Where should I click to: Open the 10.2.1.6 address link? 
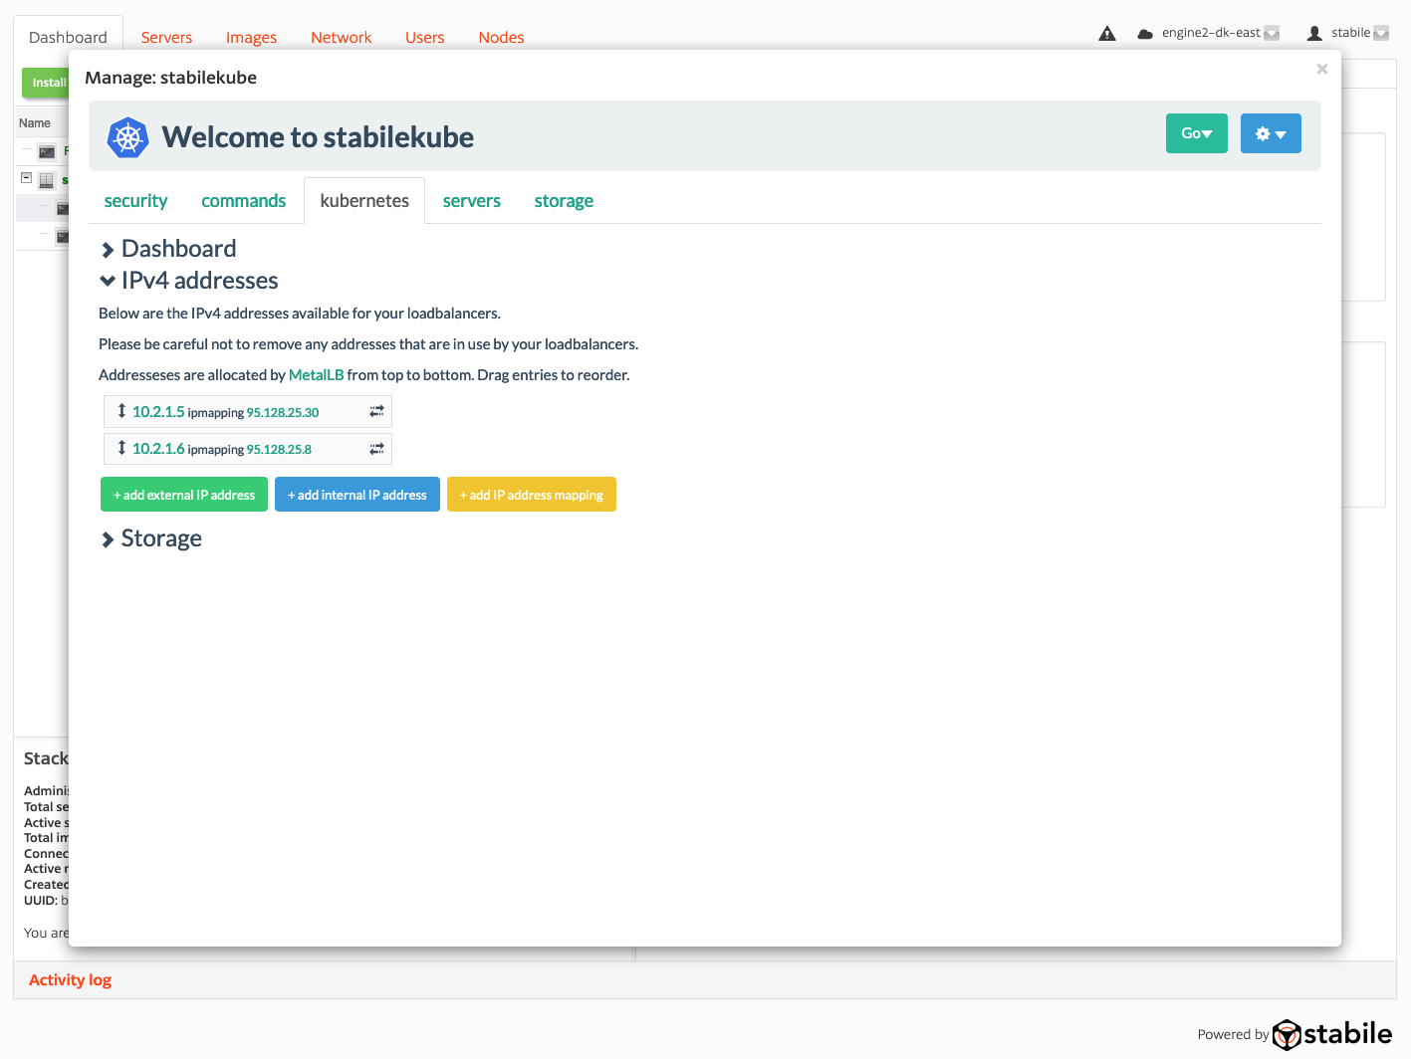tap(158, 449)
